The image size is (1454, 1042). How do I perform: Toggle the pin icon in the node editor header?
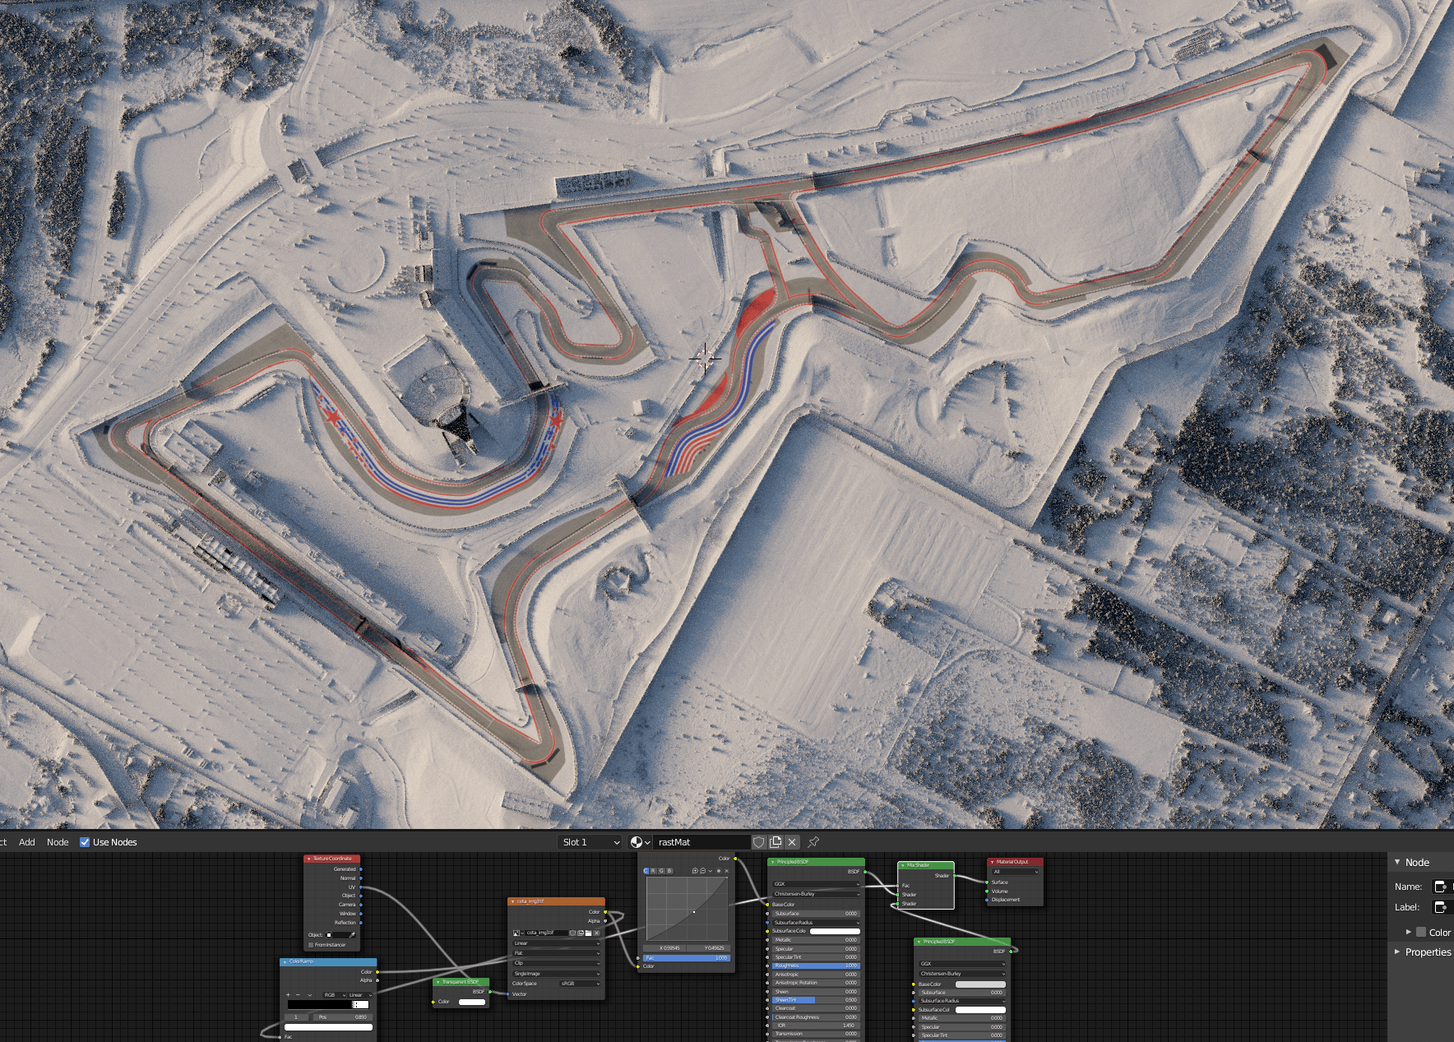coord(813,842)
